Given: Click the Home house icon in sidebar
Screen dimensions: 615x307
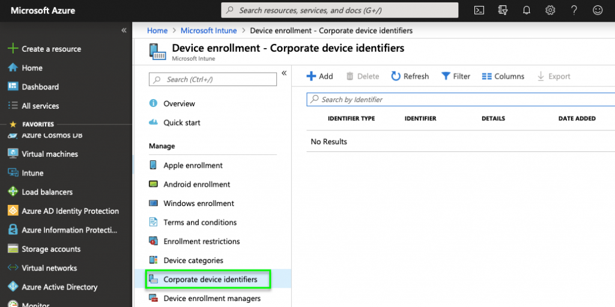Looking at the screenshot, I should pyautogui.click(x=13, y=68).
